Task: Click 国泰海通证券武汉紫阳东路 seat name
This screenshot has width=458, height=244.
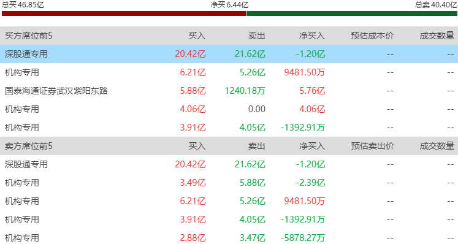Action: coord(56,91)
